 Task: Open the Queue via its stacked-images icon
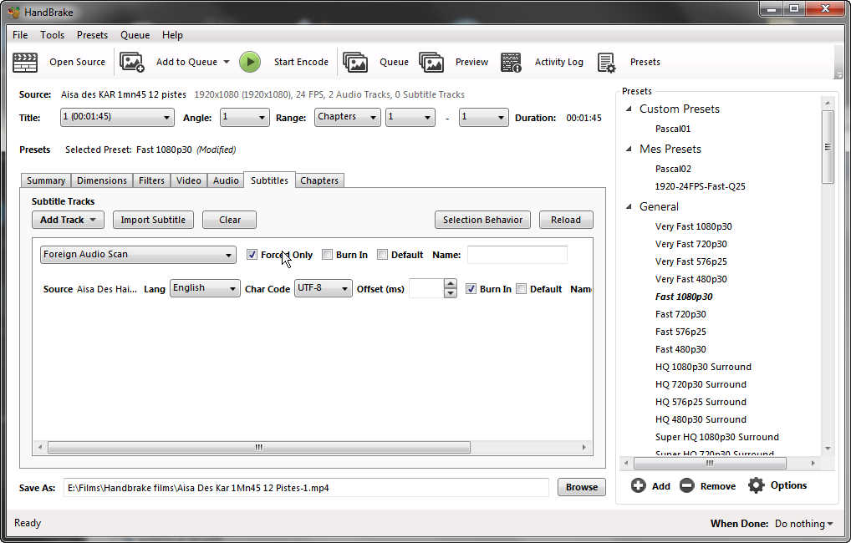(x=355, y=62)
